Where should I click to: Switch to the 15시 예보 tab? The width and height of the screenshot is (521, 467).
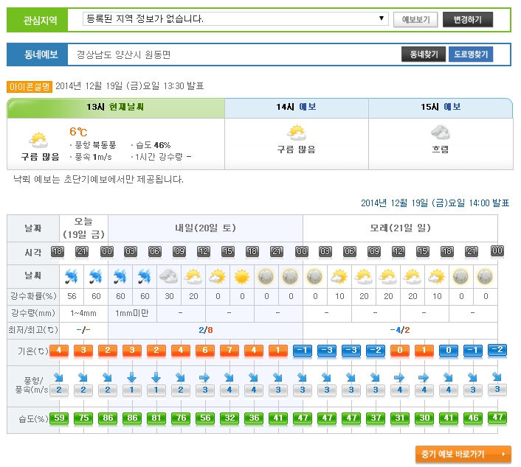tap(441, 108)
